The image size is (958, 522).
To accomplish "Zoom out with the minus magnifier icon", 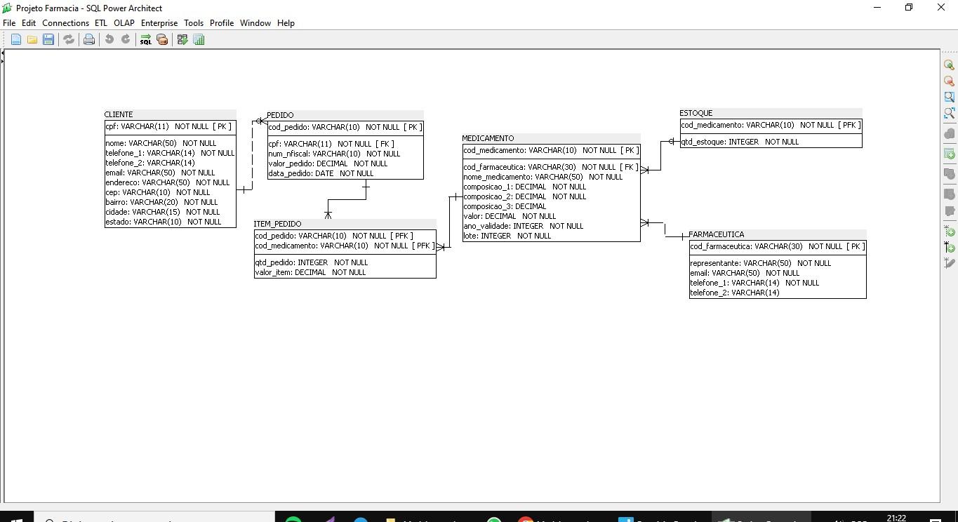I will coord(949,81).
